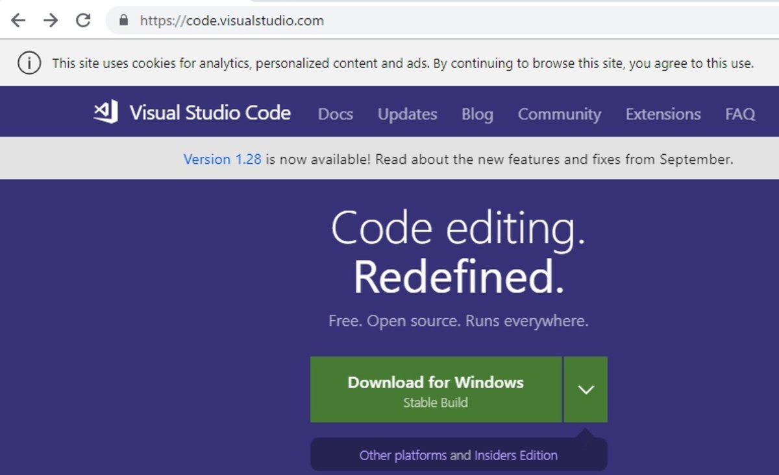Click the cookie notice message text
This screenshot has height=475, width=779.
click(x=402, y=64)
